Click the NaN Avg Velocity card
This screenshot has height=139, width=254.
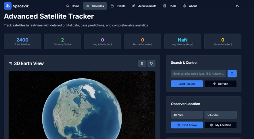pyautogui.click(x=182, y=41)
